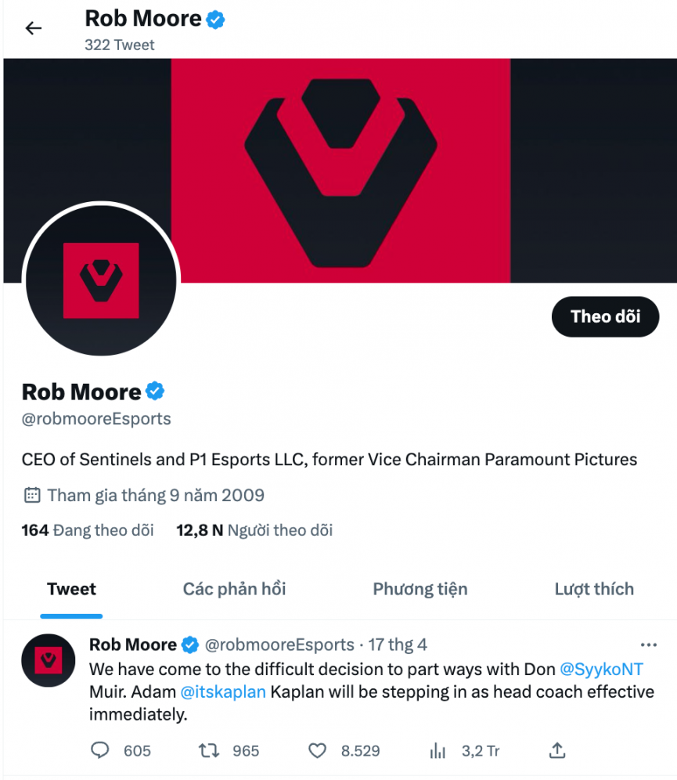This screenshot has width=677, height=780.
Task: Switch to the Các phản hồi tab
Action: 234,589
